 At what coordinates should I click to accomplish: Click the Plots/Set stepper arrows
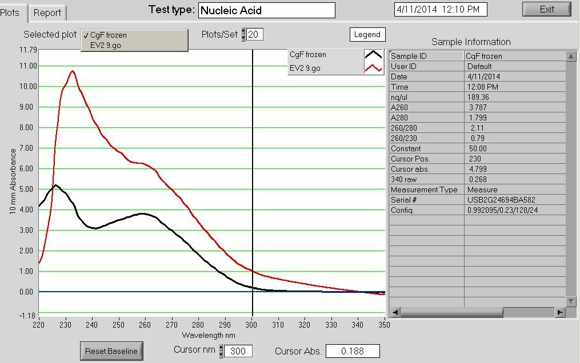coord(243,35)
